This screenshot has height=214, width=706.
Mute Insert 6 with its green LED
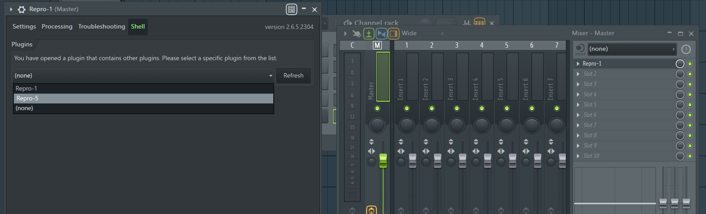[x=532, y=108]
